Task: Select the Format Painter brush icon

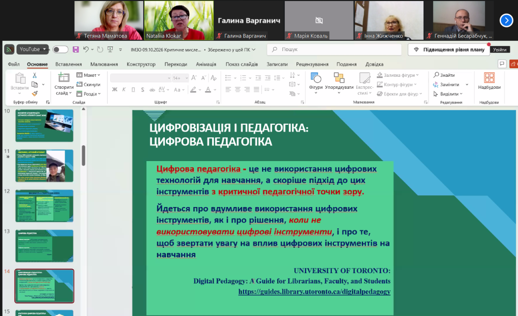Action: pos(35,93)
